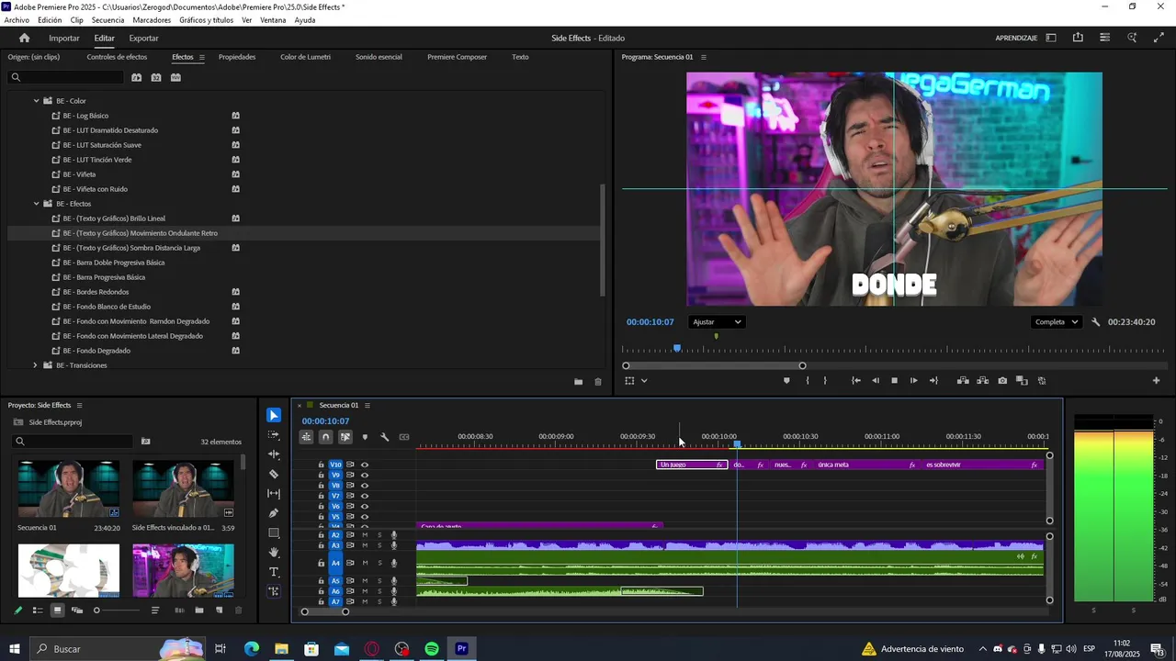The width and height of the screenshot is (1176, 661).
Task: Click New Item icon in Project panel
Action: (x=219, y=610)
